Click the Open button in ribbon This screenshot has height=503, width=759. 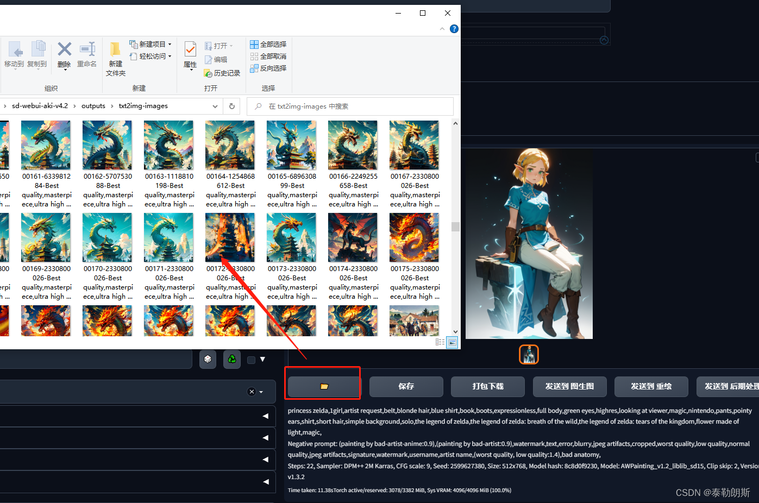219,46
